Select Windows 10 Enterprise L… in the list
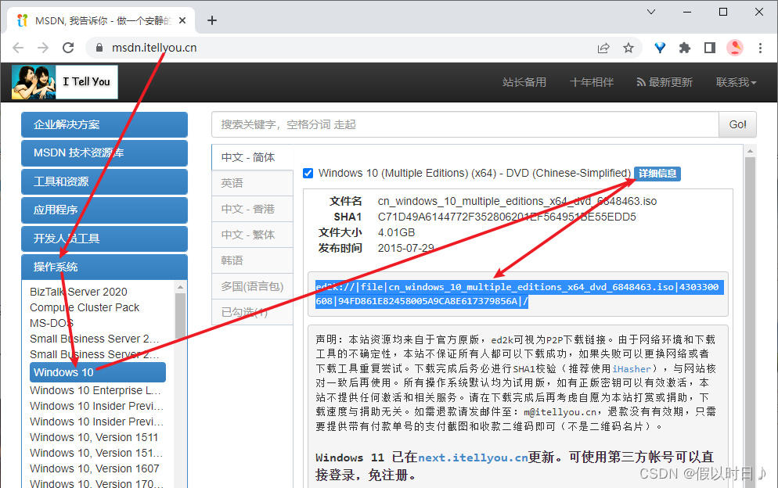Screen dimensions: 778x488 click(95, 390)
